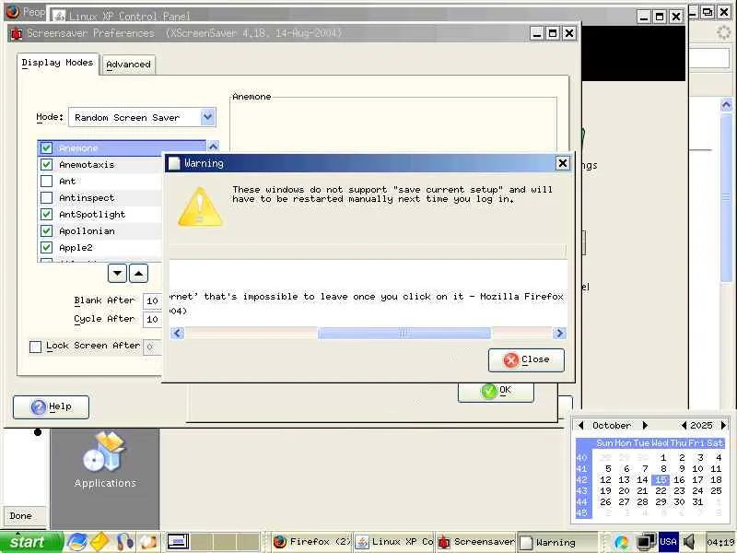Screen dimensions: 737x553
Task: Click the headphones quick launch icon
Action: [124, 542]
